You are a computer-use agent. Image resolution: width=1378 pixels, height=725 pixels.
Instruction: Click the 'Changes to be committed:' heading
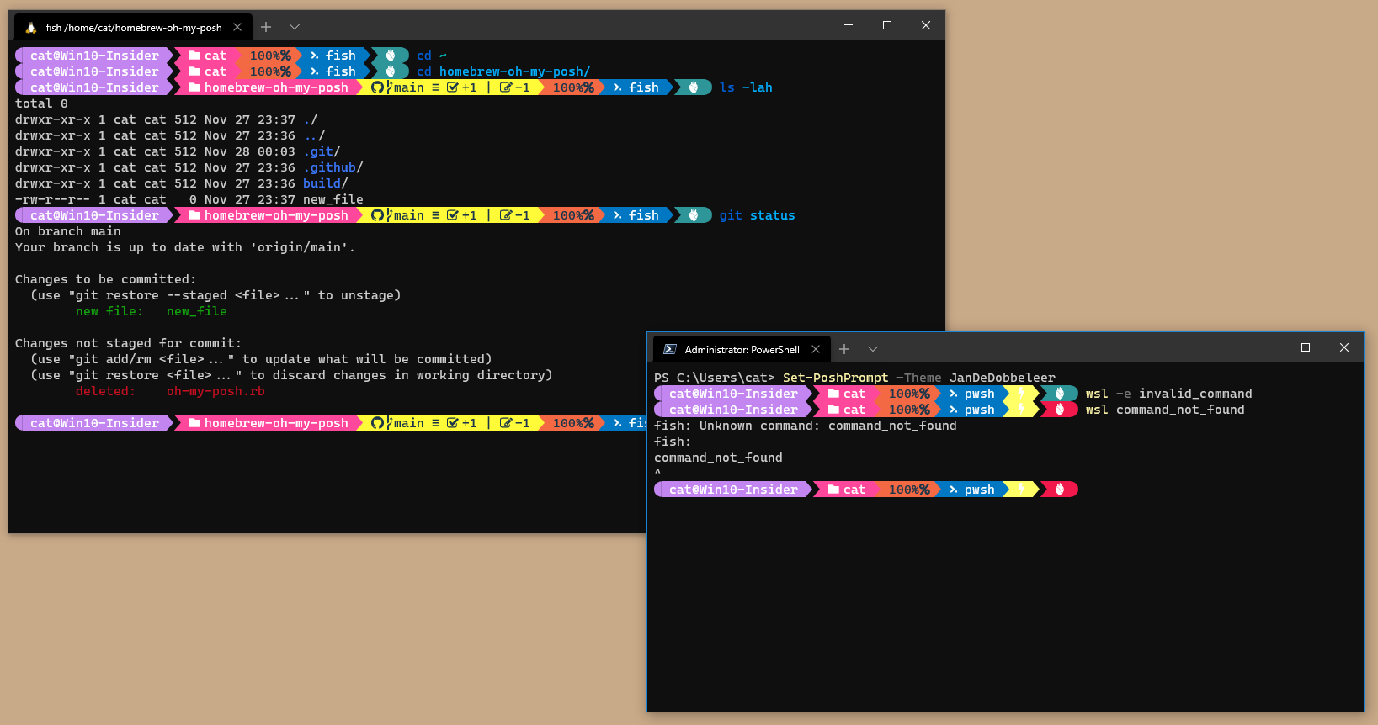tap(105, 279)
